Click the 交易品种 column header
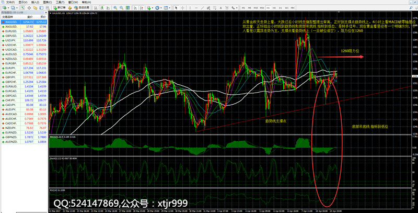This screenshot has width=418, height=213. click(x=7, y=17)
